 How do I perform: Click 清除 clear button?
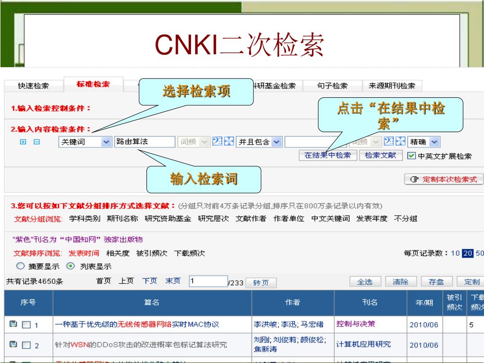pyautogui.click(x=401, y=282)
